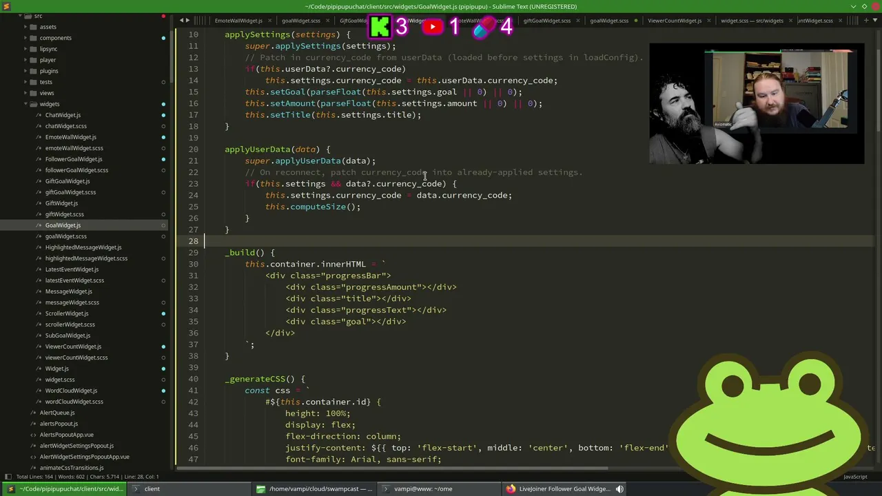Image resolution: width=882 pixels, height=496 pixels.
Task: Switch to the giftGoalWidget.scss tab
Action: point(546,21)
